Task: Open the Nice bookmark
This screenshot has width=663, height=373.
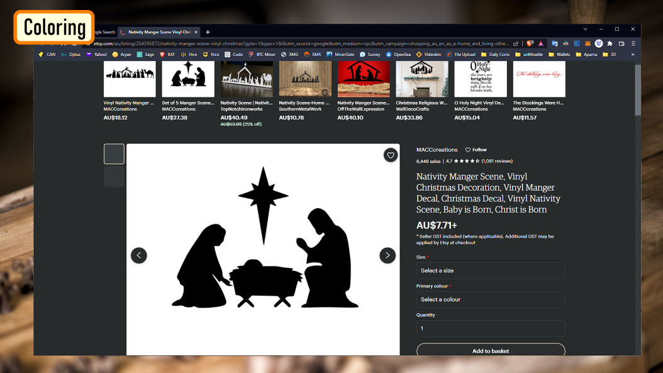Action: coord(211,55)
